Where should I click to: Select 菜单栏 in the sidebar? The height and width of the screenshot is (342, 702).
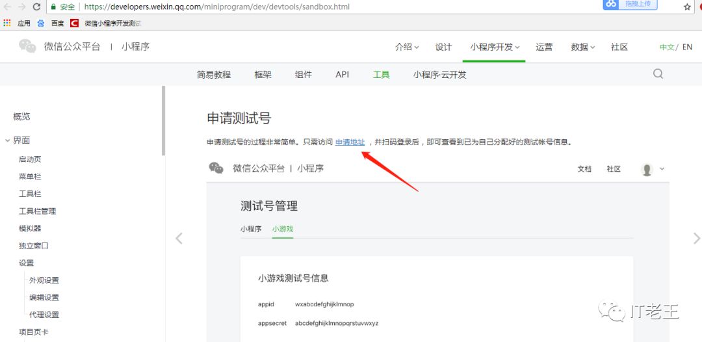click(30, 176)
